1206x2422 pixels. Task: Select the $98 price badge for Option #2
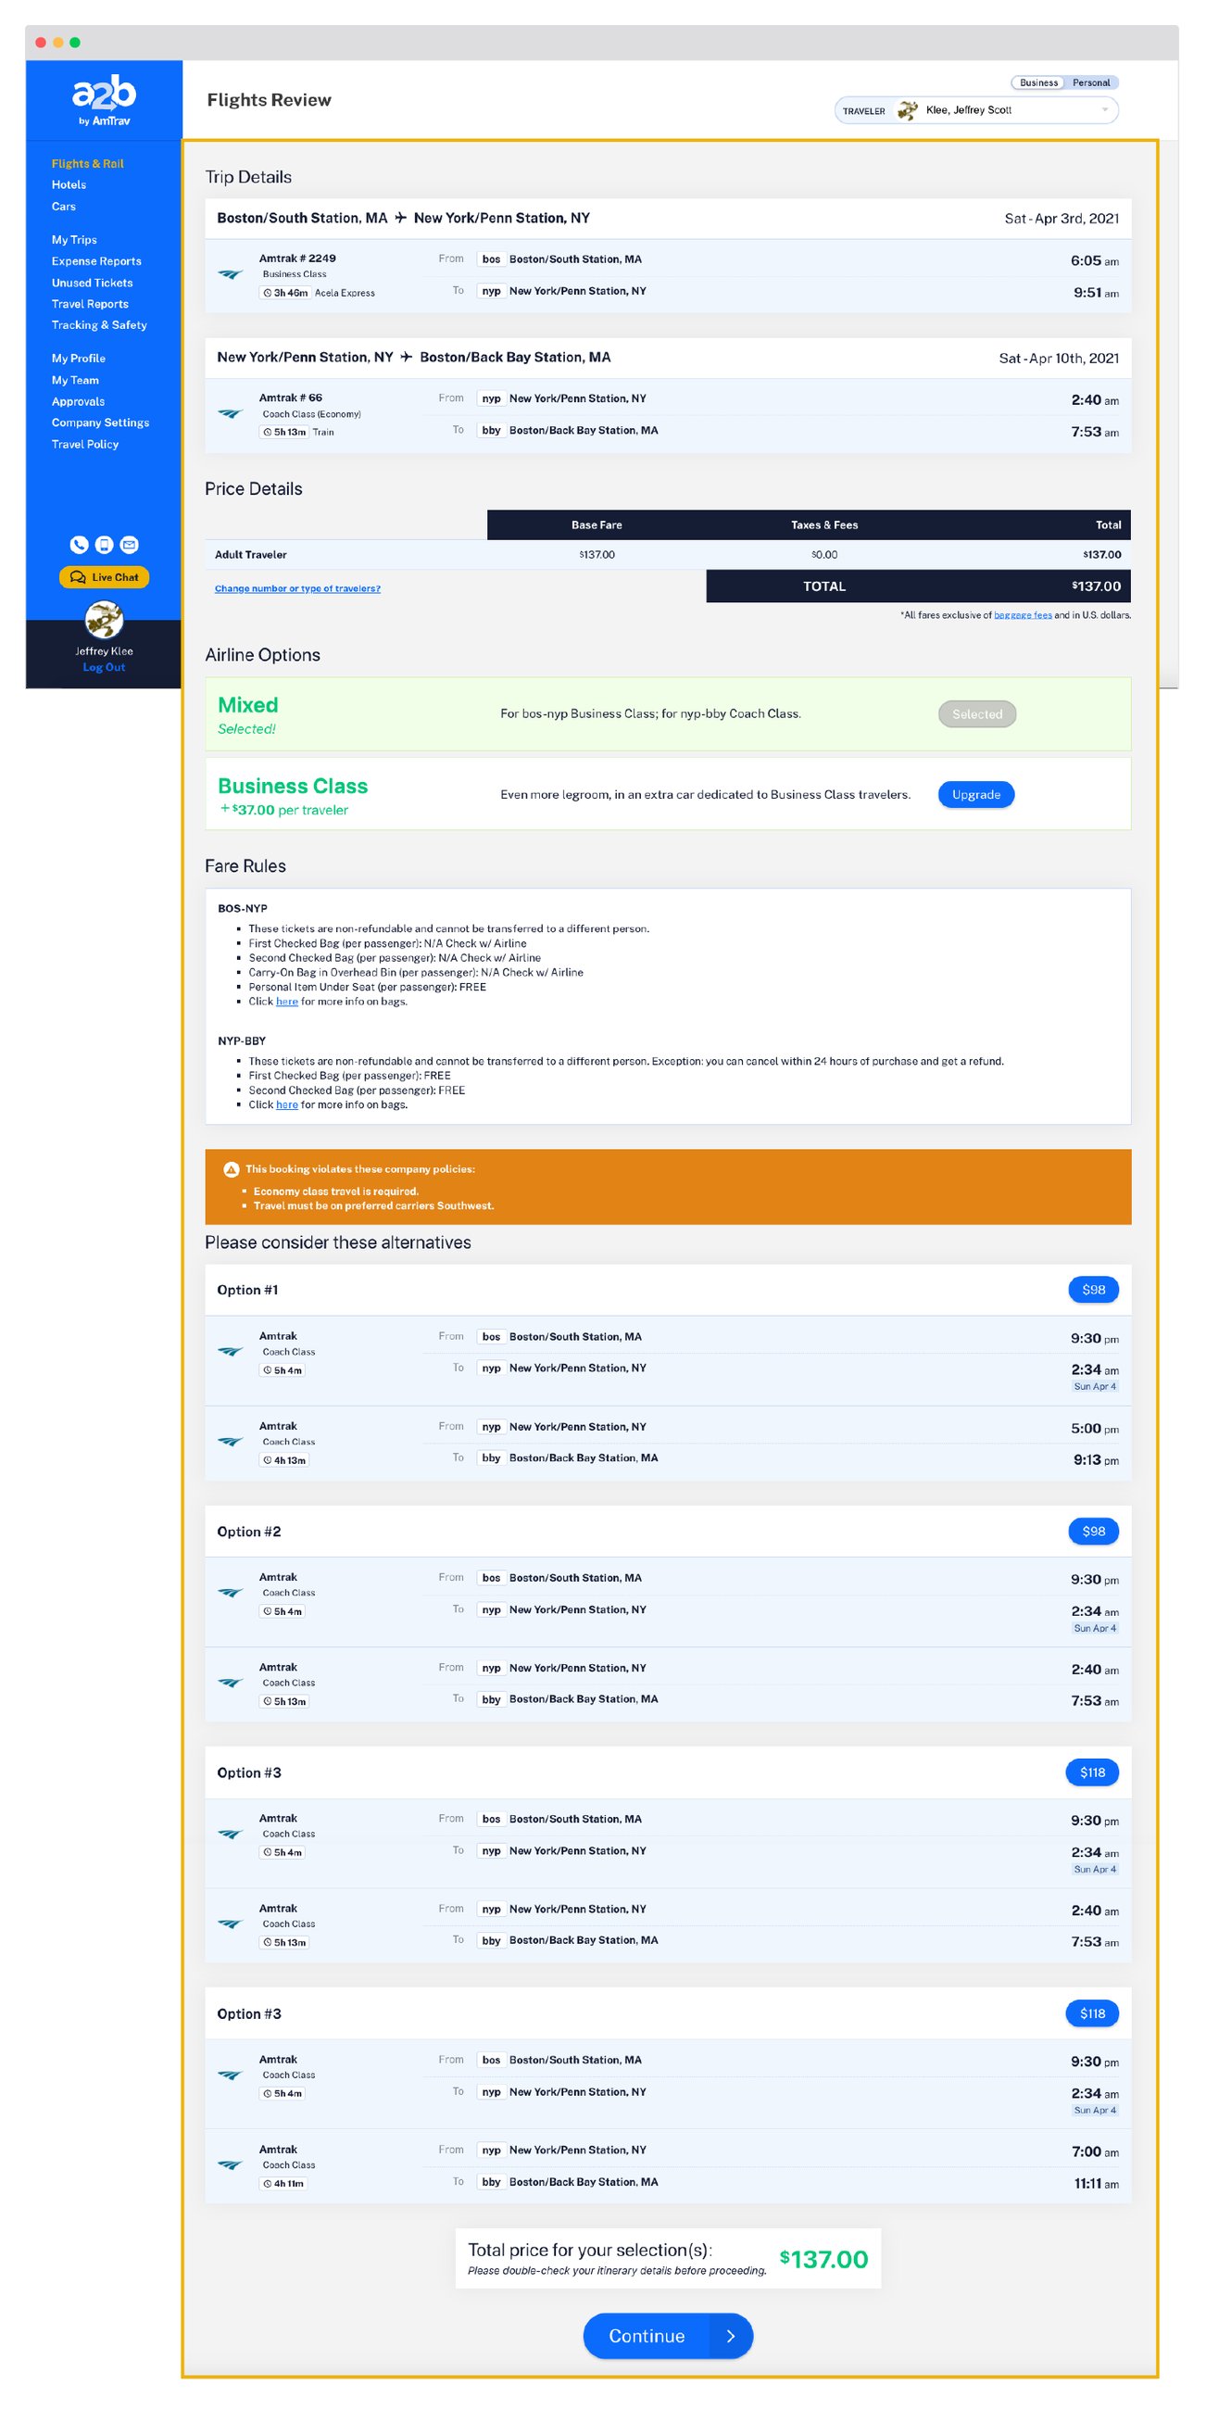click(1093, 1531)
